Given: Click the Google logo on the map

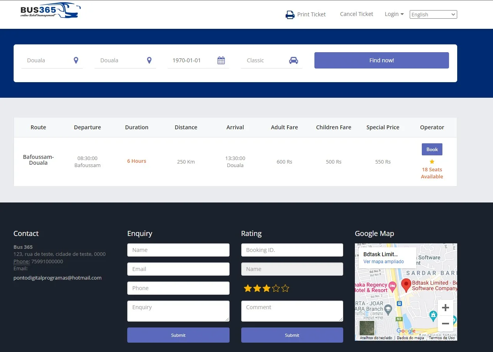Looking at the screenshot, I should (x=406, y=331).
